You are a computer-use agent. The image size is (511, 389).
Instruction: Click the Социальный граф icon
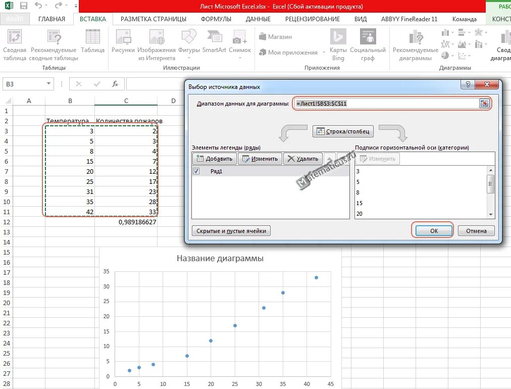pyautogui.click(x=368, y=36)
